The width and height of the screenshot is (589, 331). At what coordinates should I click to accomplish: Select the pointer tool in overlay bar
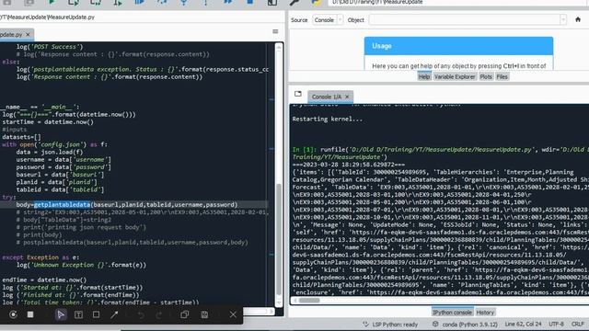(x=61, y=314)
